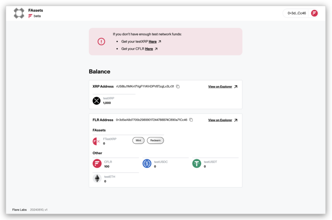Viewport: 332px width, 220px height.
Task: Click the FAssets title in the header
Action: click(x=36, y=10)
